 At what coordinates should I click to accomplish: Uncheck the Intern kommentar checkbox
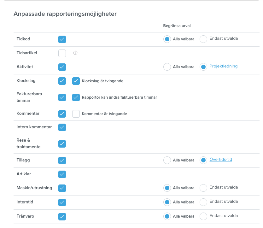[62, 127]
